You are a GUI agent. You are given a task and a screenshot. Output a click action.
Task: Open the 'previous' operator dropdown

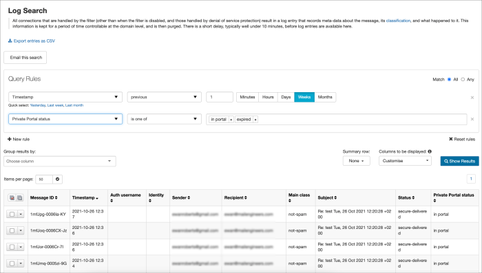click(164, 97)
